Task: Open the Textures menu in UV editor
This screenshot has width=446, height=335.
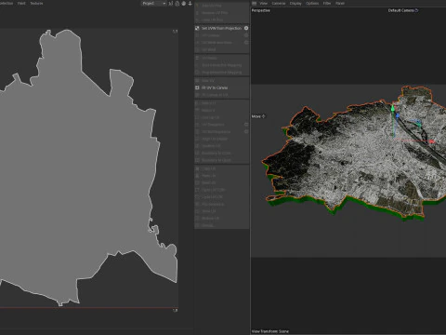Action: [x=36, y=4]
